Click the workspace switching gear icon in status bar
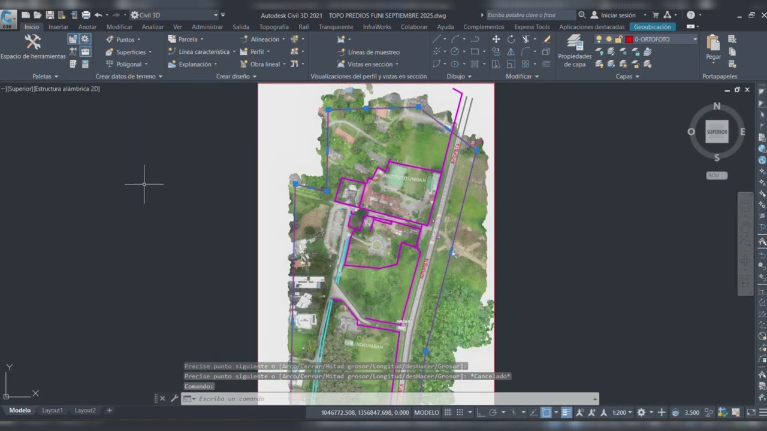 coord(641,412)
